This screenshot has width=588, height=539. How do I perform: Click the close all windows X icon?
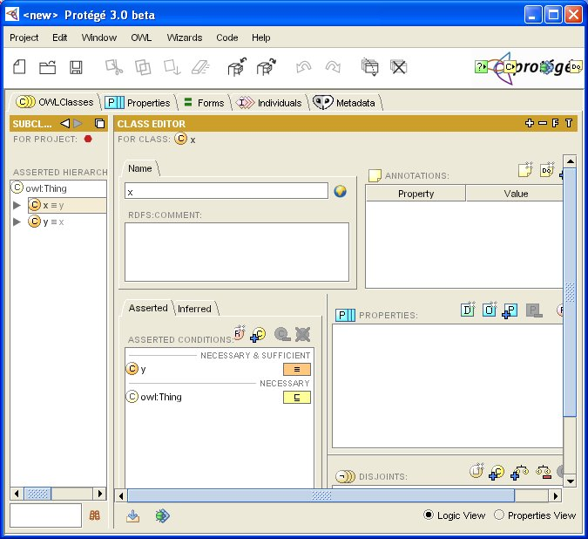(x=398, y=67)
